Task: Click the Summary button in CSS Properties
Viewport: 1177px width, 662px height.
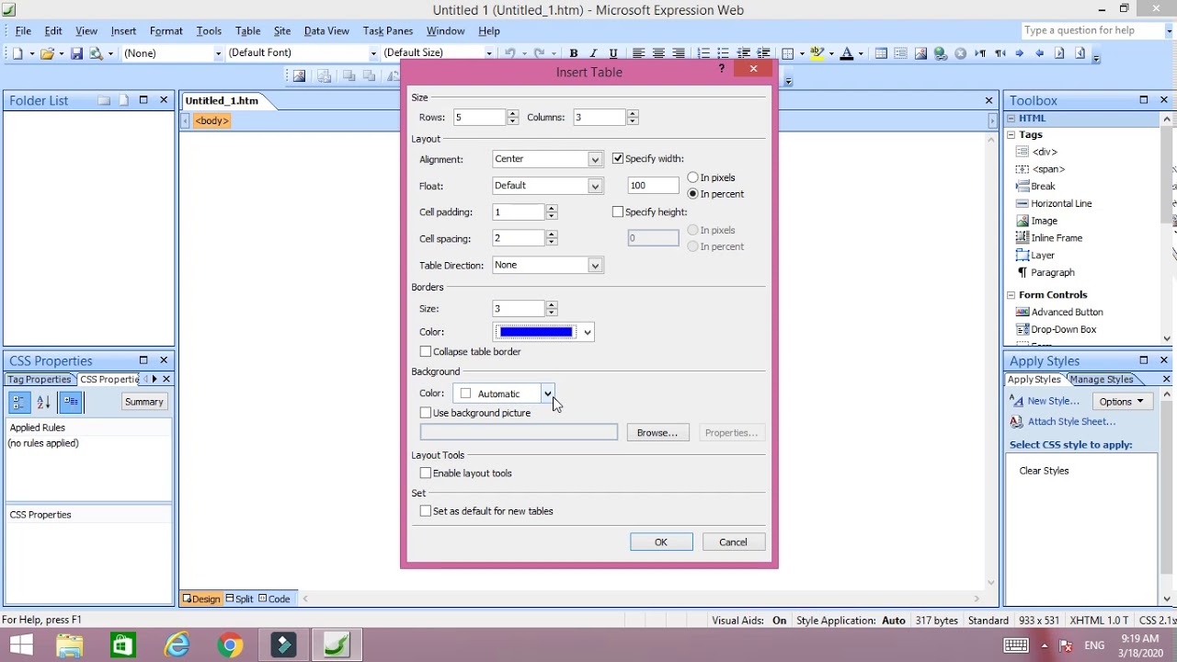Action: pyautogui.click(x=144, y=402)
